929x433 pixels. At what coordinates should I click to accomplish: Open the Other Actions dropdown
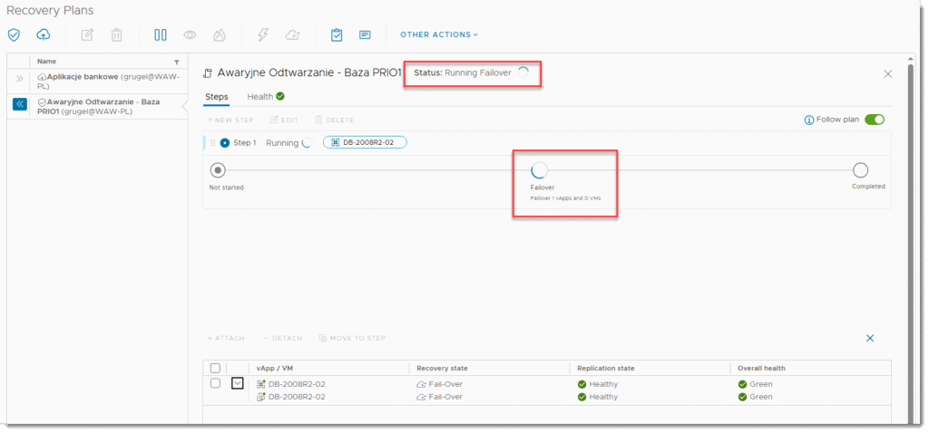[439, 35]
